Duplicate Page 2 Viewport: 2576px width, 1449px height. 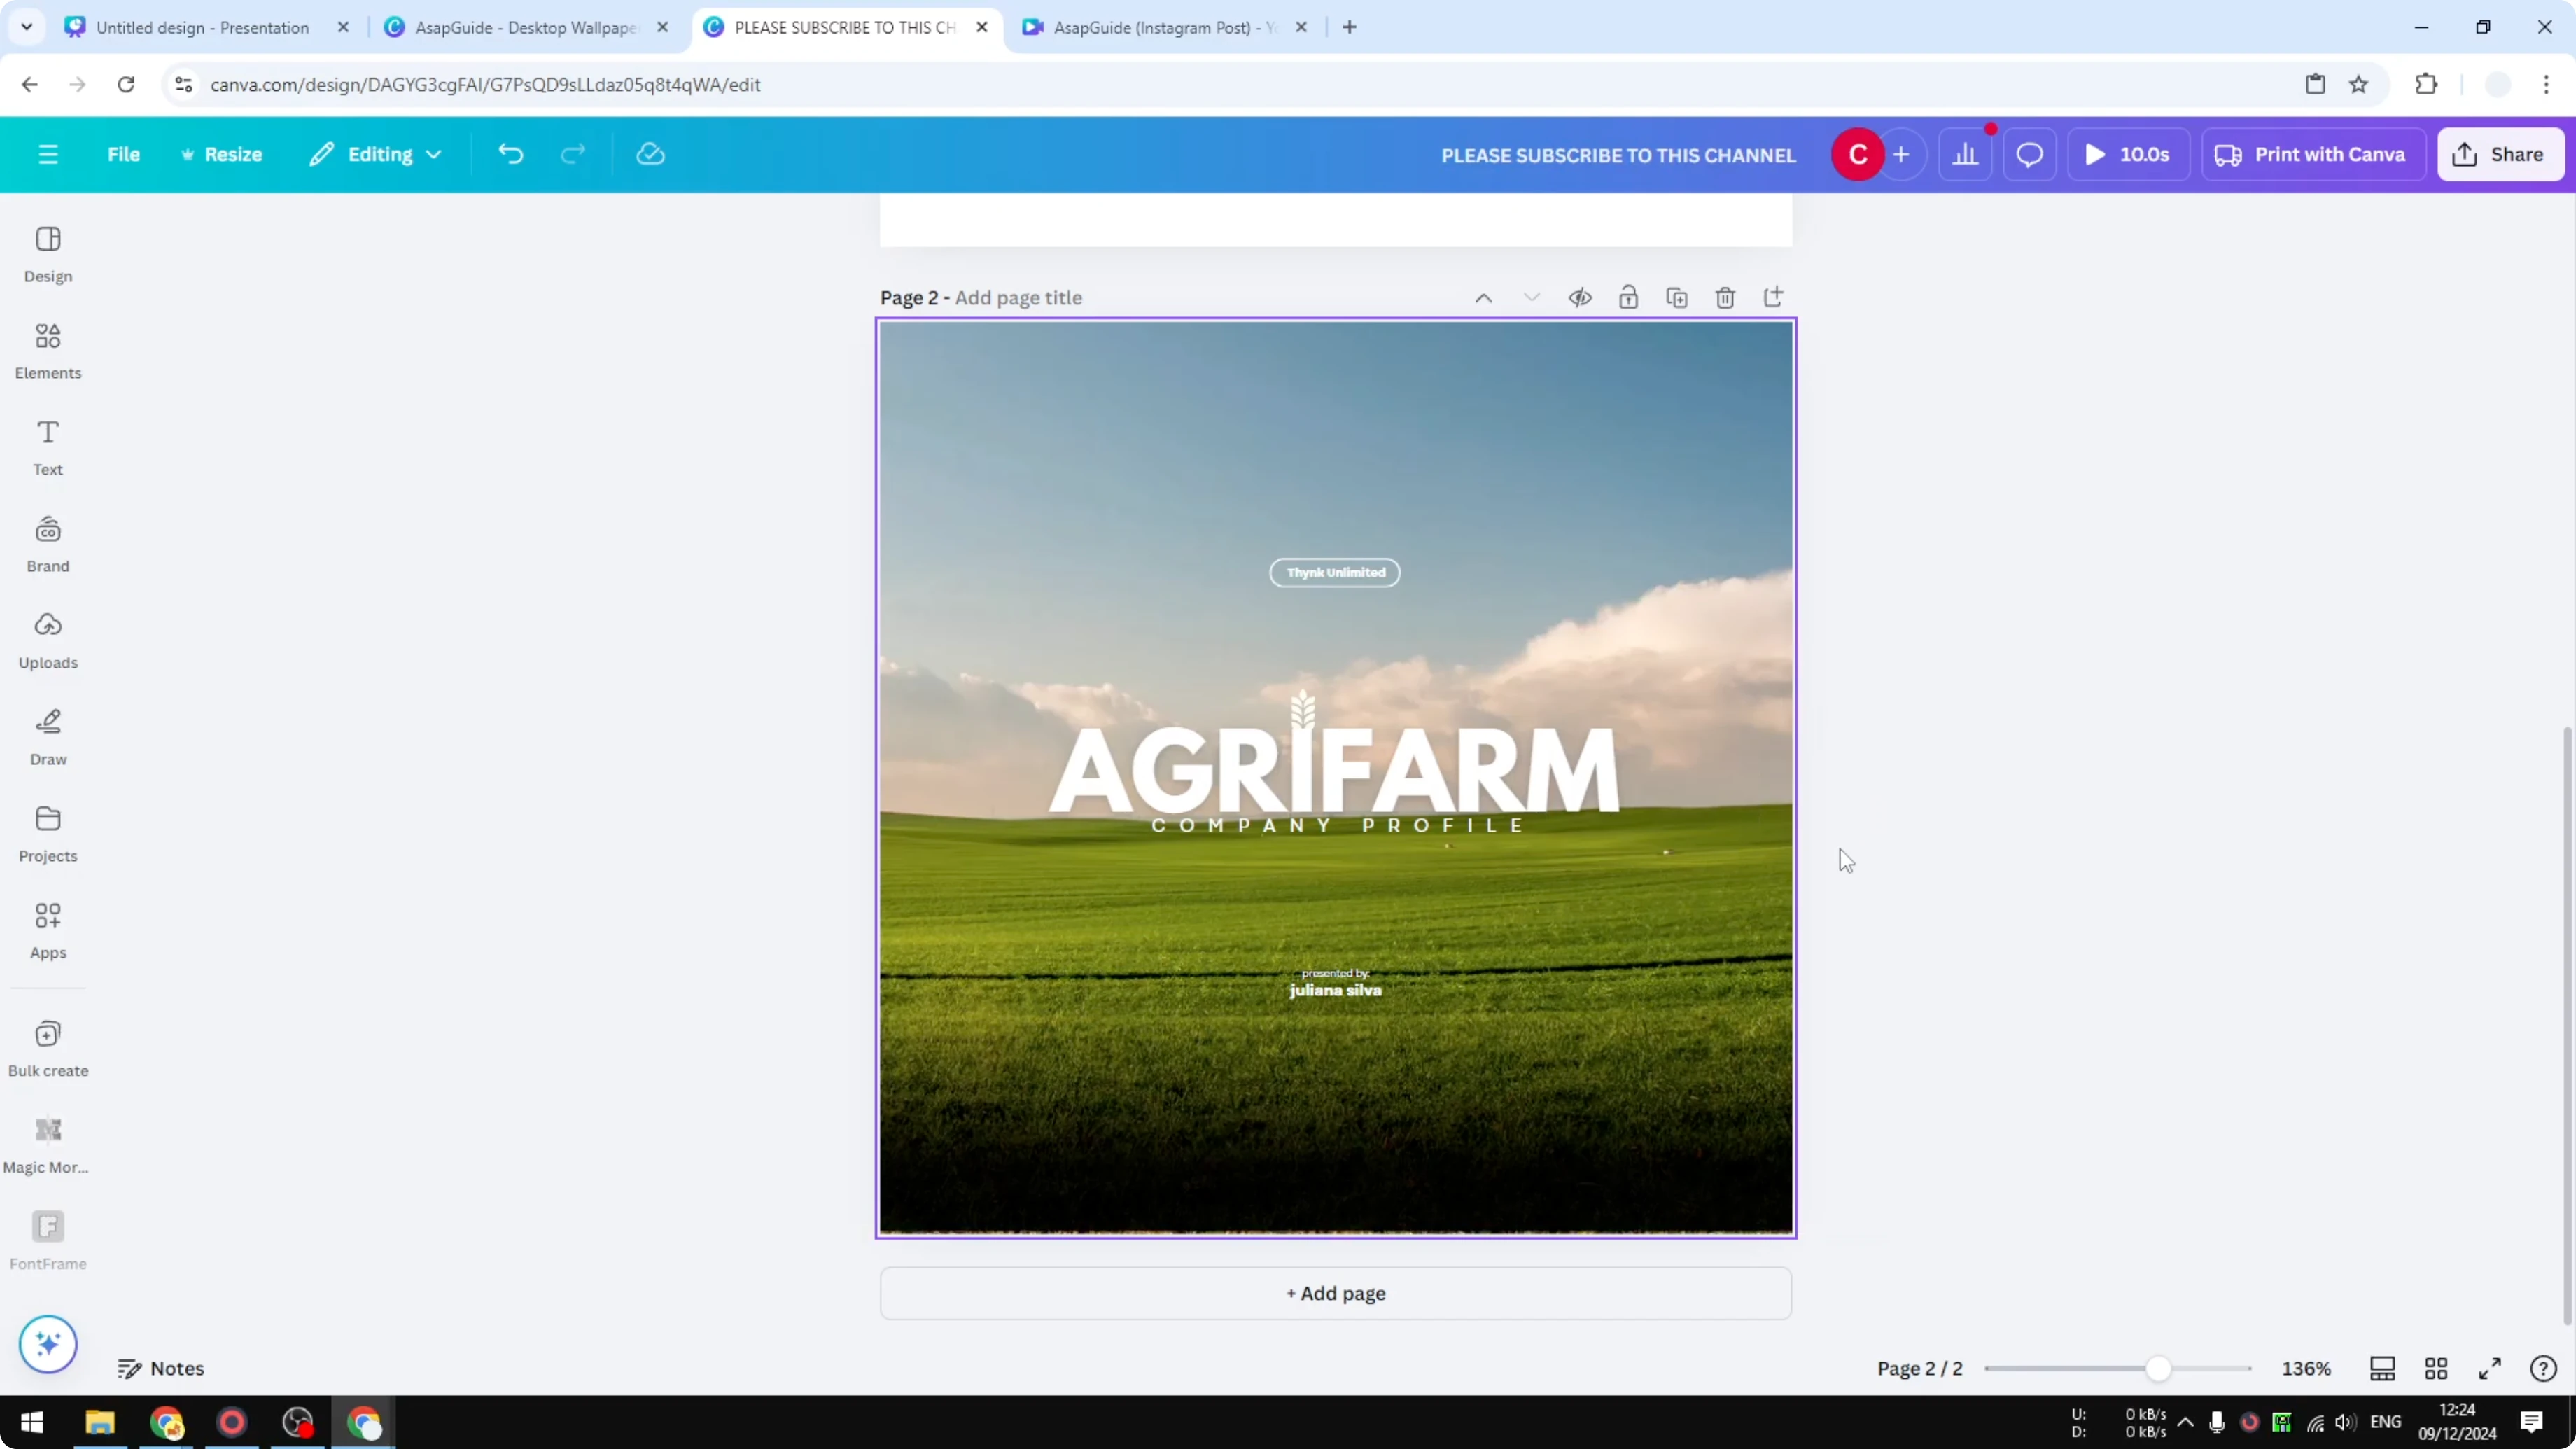point(1677,297)
